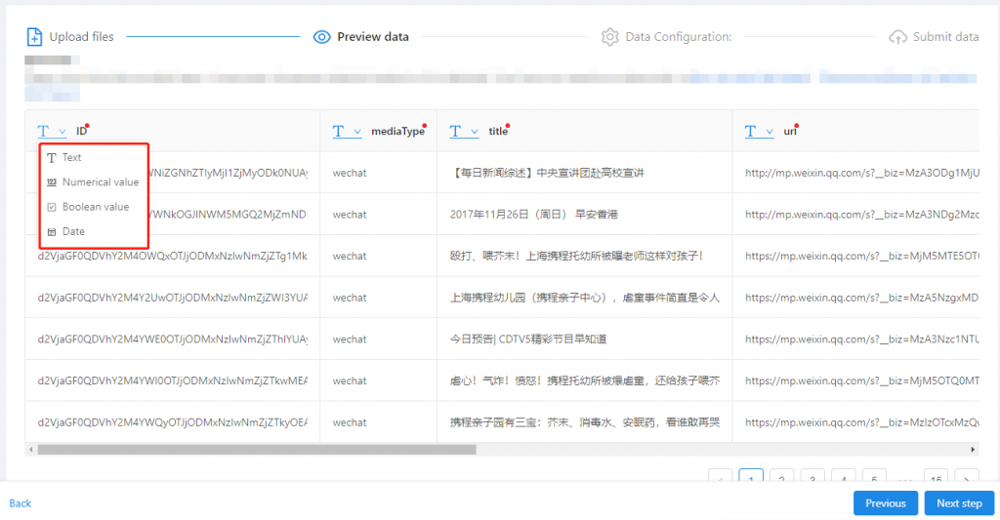The width and height of the screenshot is (1000, 520).
Task: Open the url column type dropdown
Action: (759, 131)
